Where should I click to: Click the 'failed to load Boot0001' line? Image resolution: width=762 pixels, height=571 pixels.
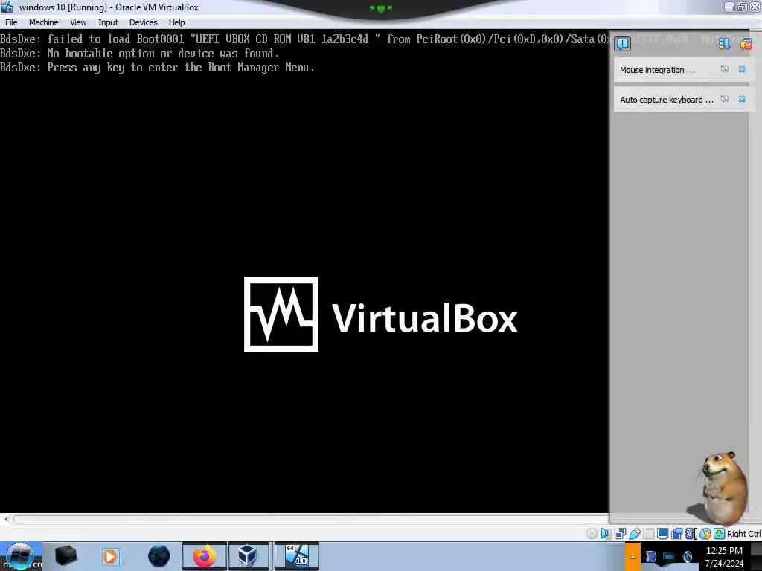click(x=304, y=39)
